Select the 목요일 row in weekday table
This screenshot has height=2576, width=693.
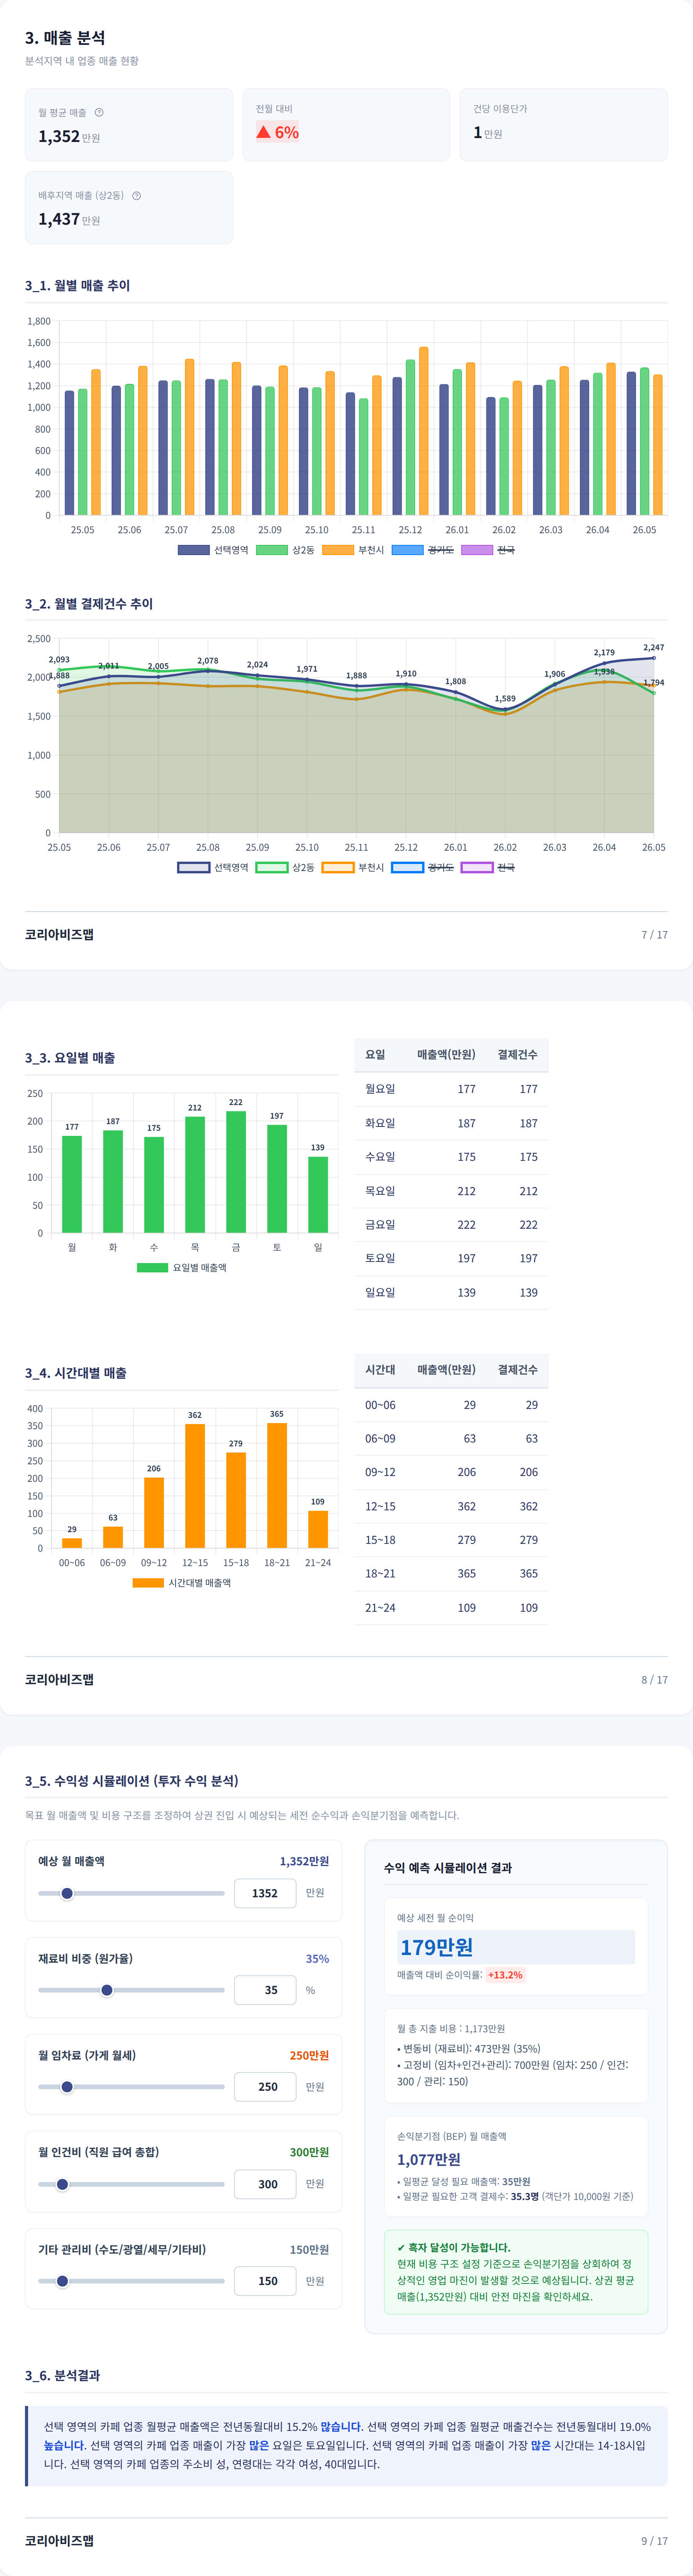pyautogui.click(x=451, y=1191)
